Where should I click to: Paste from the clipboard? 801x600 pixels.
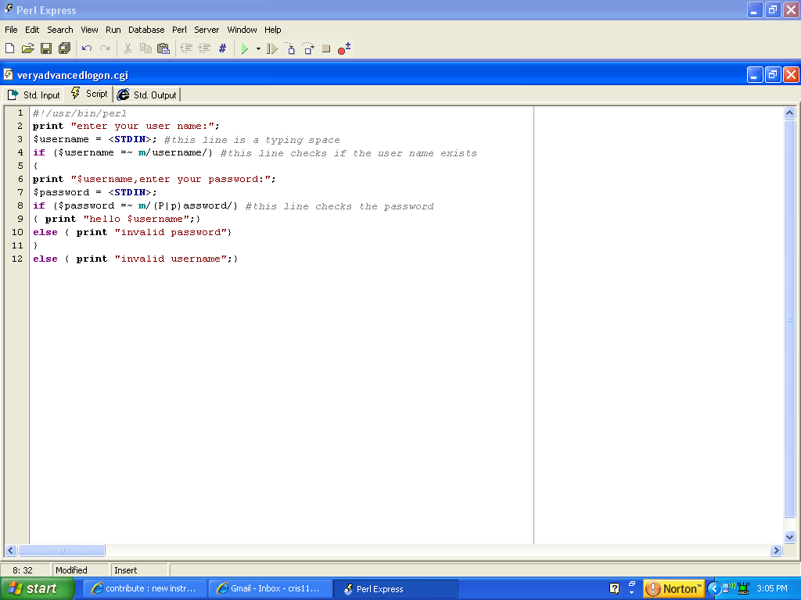pyautogui.click(x=163, y=48)
